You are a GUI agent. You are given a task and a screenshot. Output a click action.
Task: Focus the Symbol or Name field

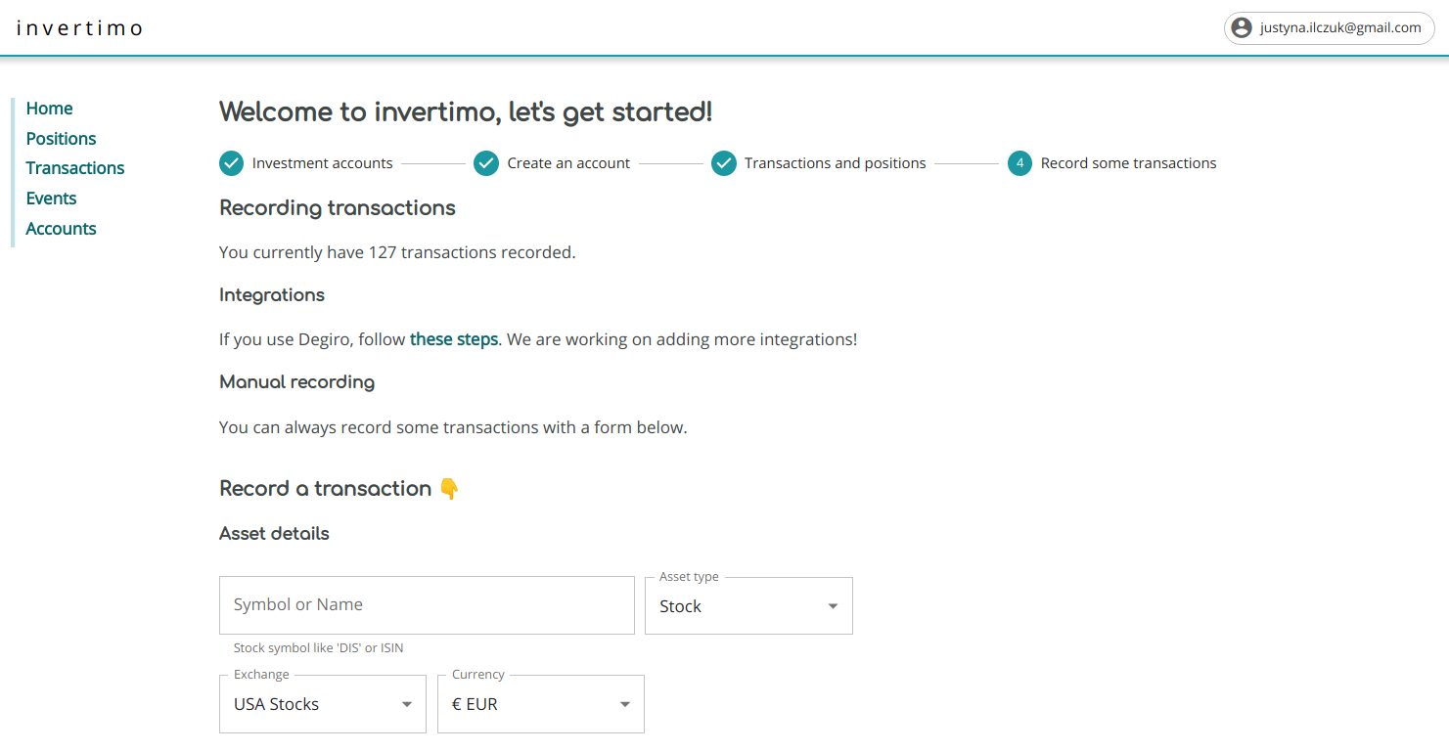pos(427,605)
